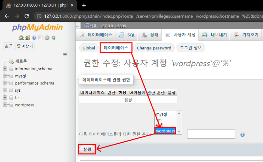The image size is (263, 162).
Task: Click the Change password sub-tab
Action: (154, 48)
